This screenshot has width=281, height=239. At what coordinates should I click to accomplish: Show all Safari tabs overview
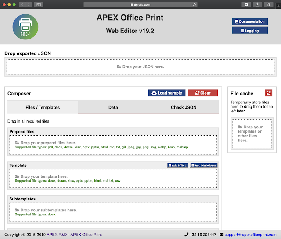click(268, 4)
